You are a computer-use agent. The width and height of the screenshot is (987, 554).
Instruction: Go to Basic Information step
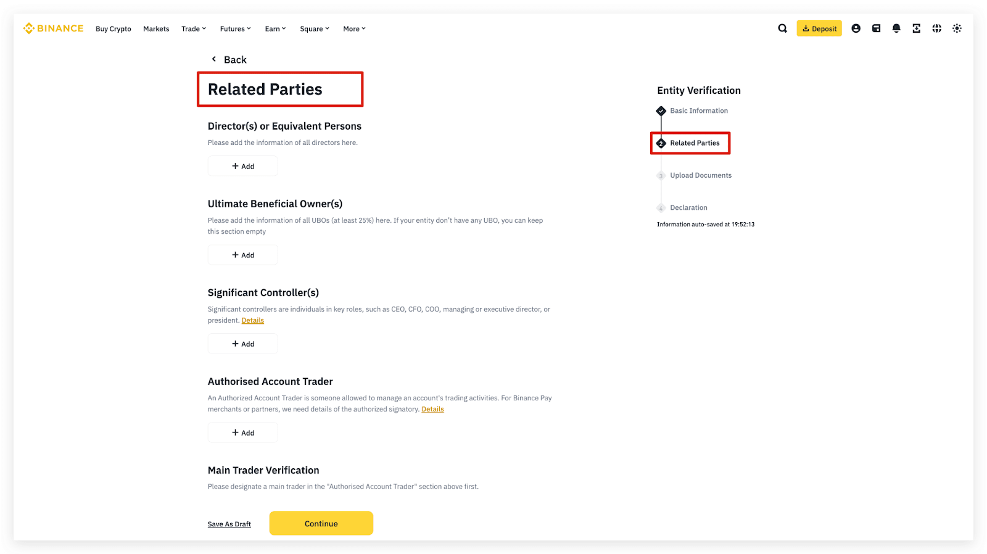698,111
